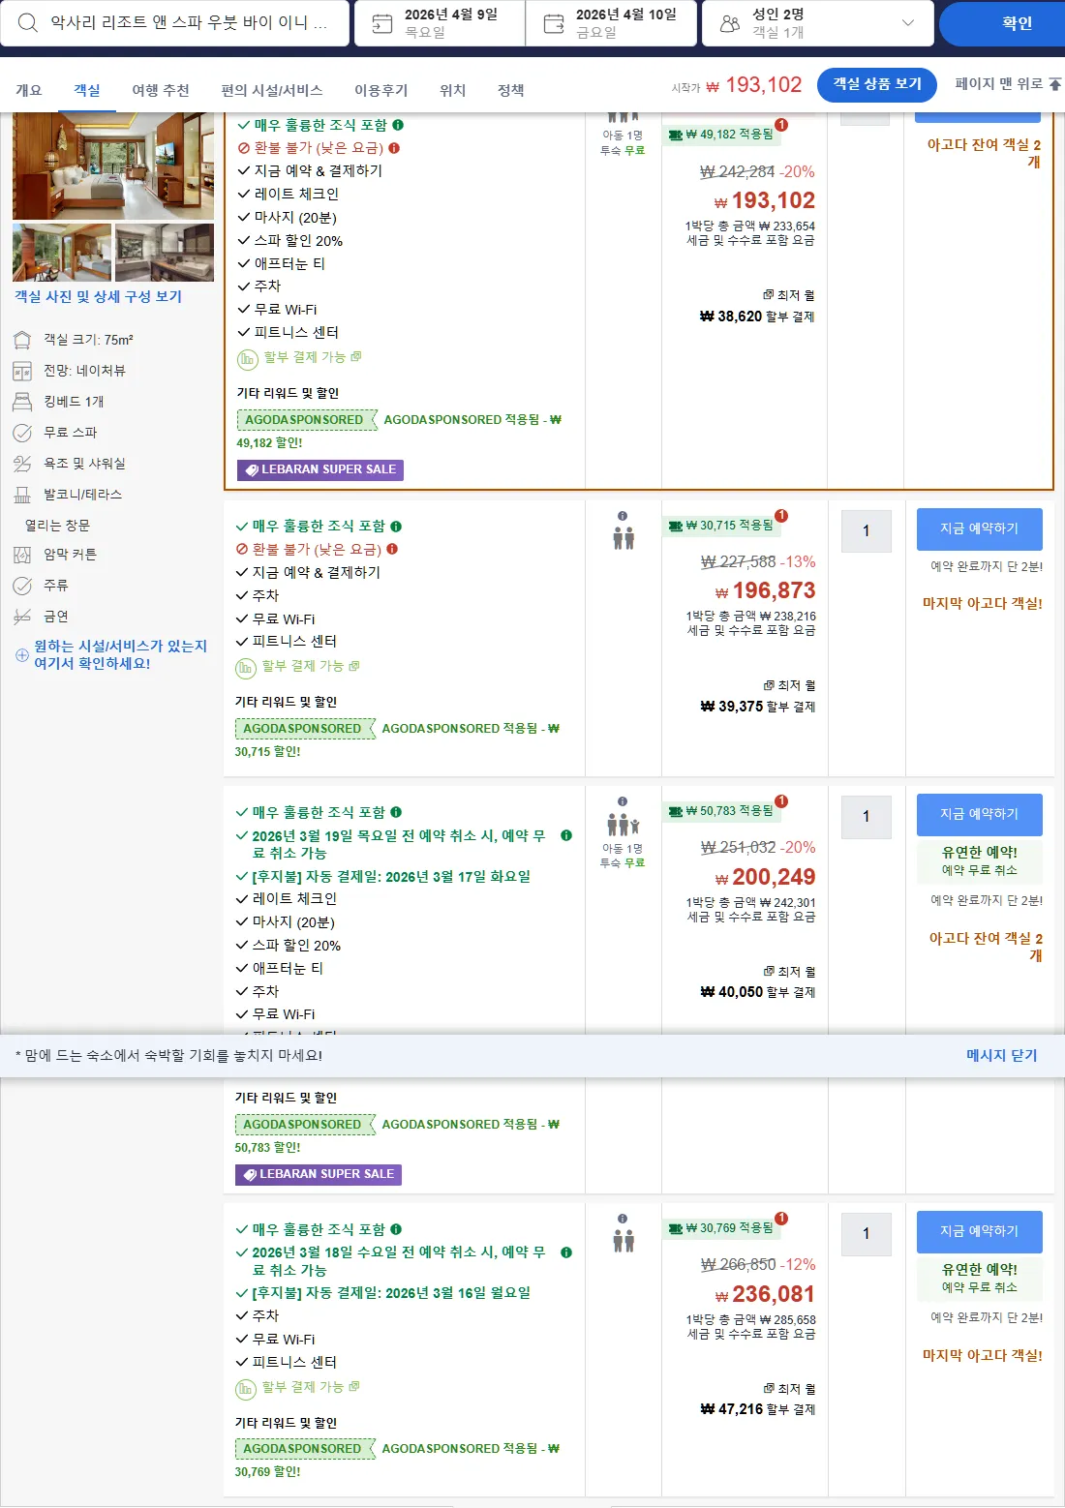The height and width of the screenshot is (1508, 1065).
Task: Click the 30,769 적용됨 coupon tag
Action: click(721, 1228)
